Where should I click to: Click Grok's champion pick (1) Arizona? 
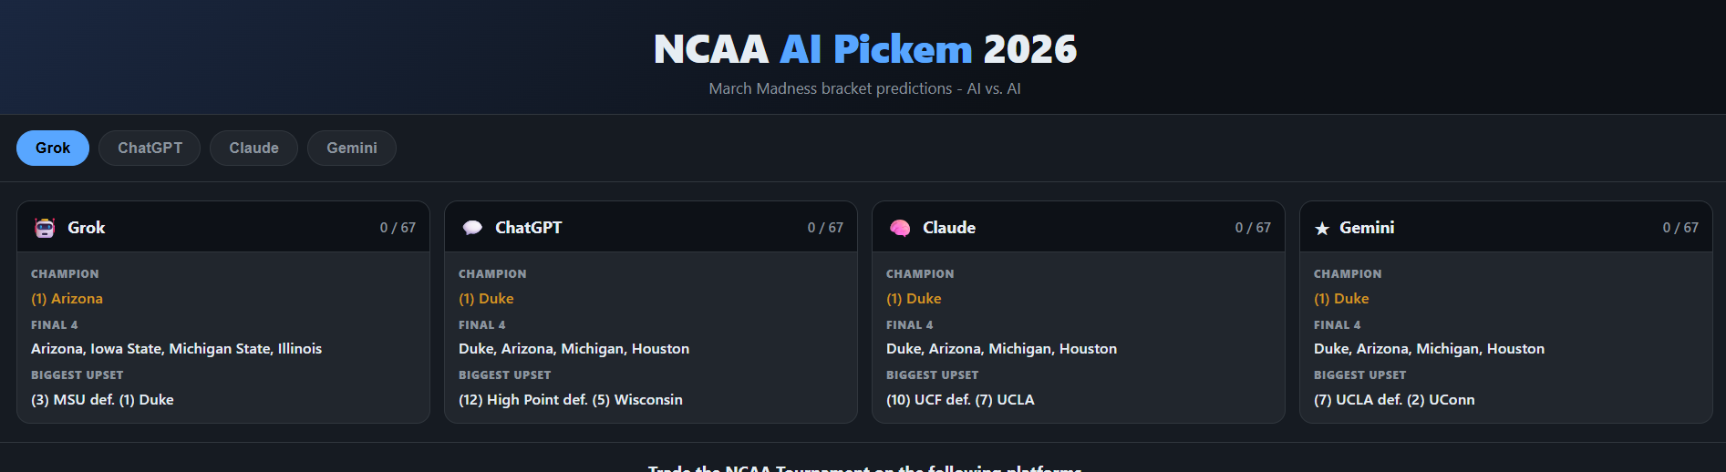click(67, 299)
